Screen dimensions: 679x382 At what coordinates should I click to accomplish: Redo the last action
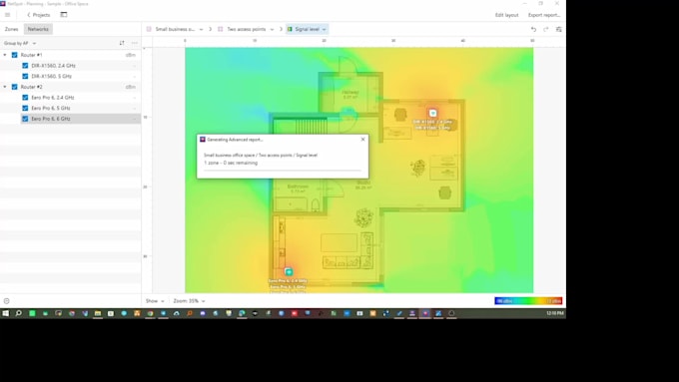tap(546, 29)
